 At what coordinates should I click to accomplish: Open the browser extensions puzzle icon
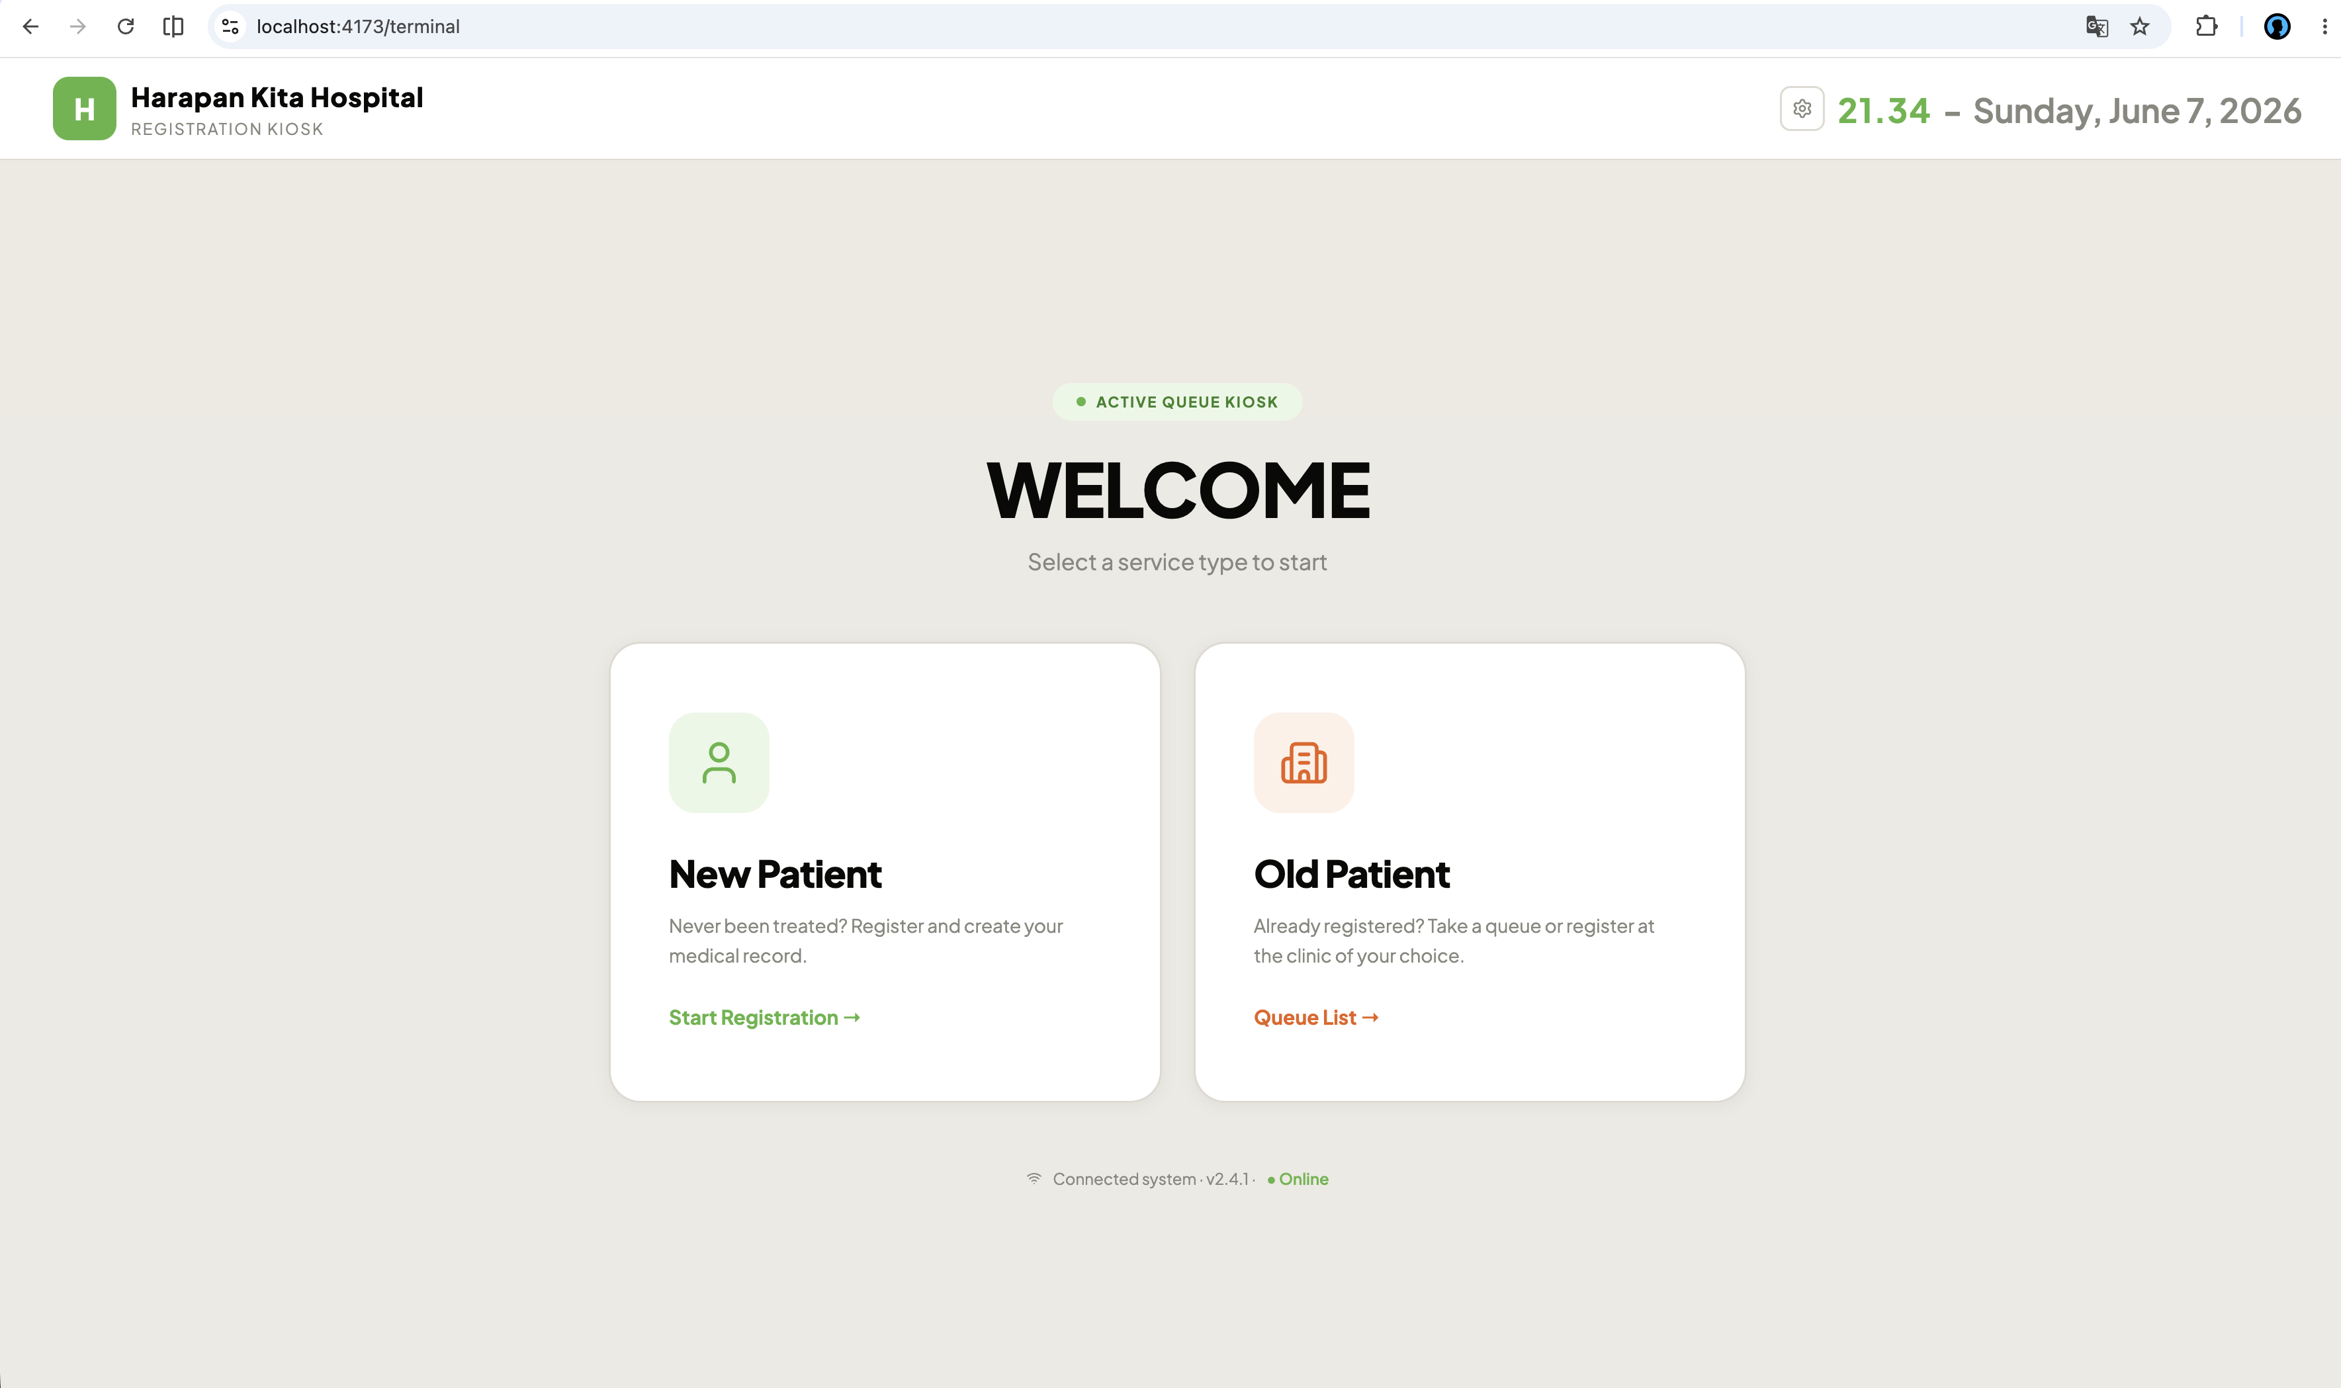2206,26
